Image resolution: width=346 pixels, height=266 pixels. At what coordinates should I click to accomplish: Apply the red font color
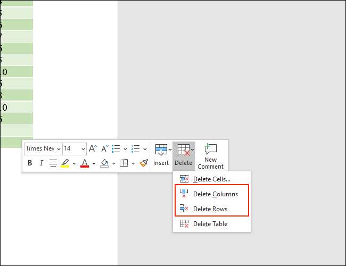coord(84,163)
